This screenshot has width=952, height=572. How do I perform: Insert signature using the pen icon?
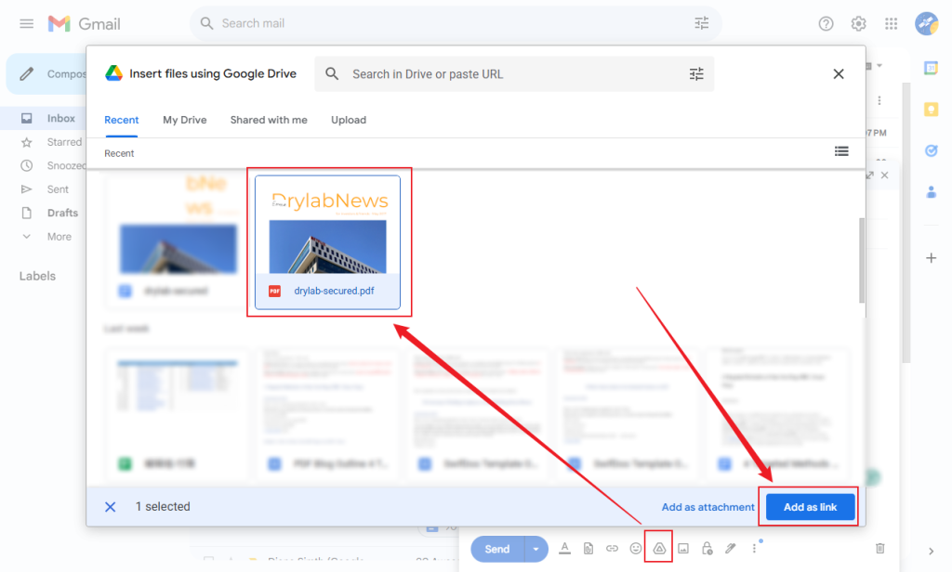[731, 549]
